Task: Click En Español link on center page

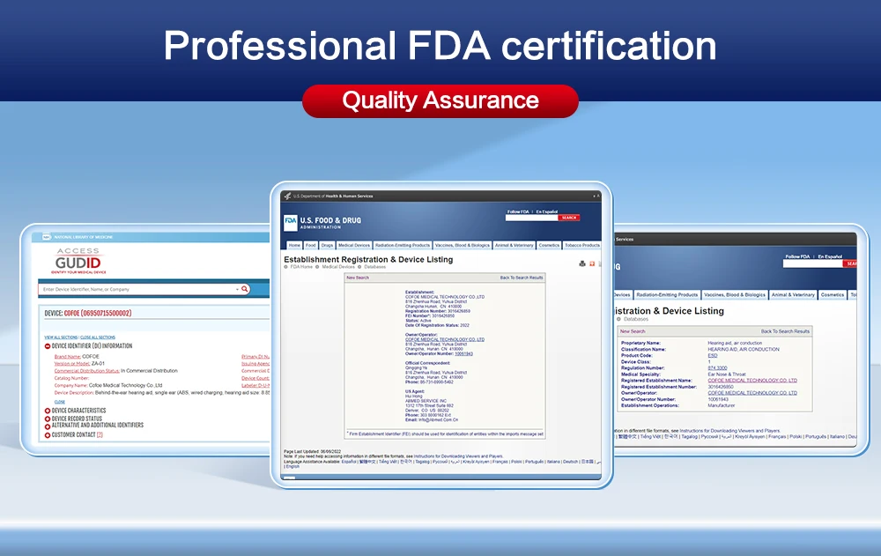Action: [x=547, y=211]
